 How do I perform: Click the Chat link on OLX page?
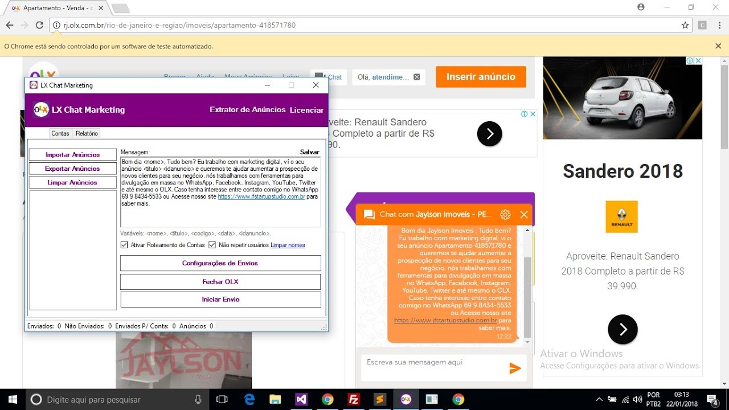click(x=329, y=77)
